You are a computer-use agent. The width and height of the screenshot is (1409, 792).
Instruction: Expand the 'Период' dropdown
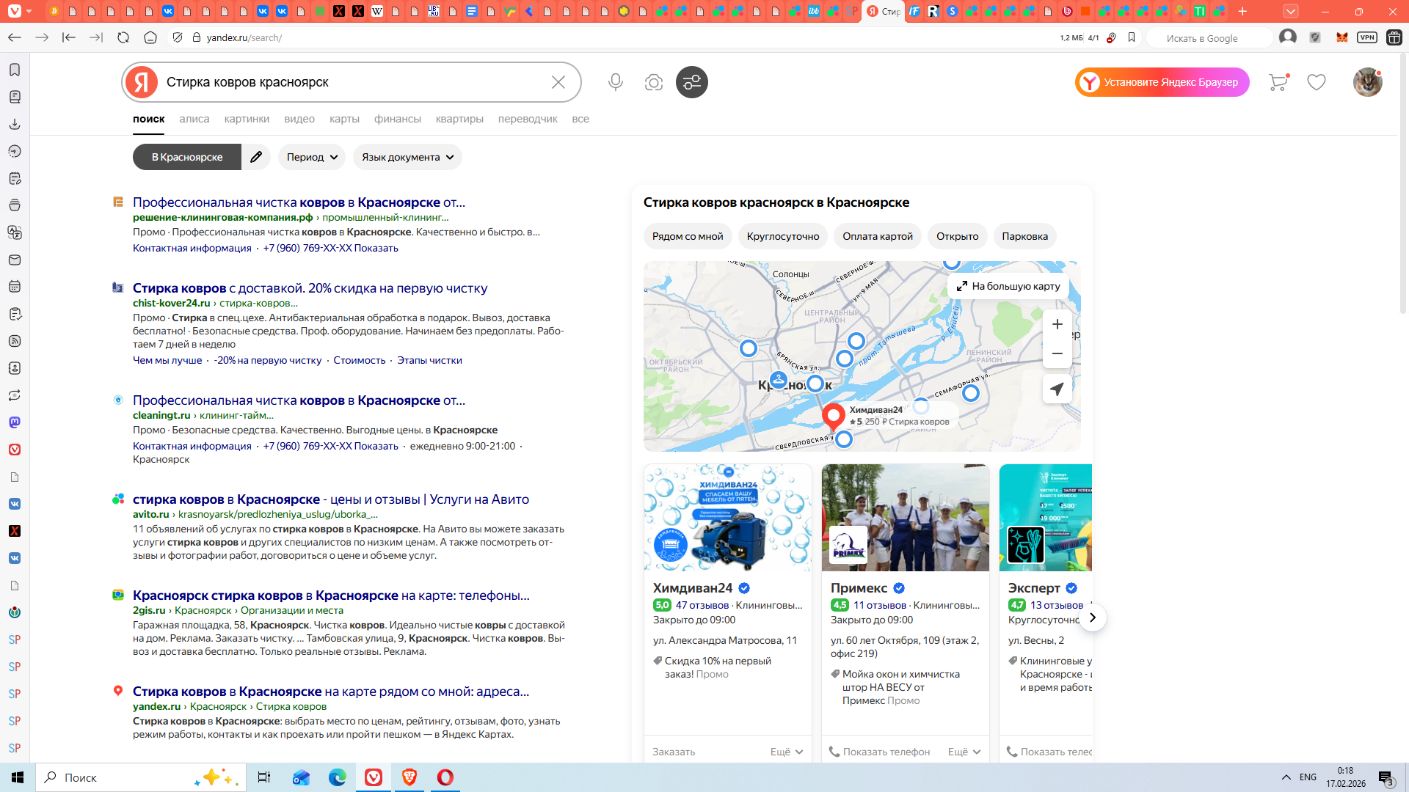312,157
